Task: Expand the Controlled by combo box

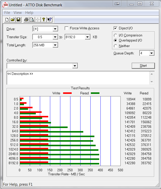Action: click(75, 66)
